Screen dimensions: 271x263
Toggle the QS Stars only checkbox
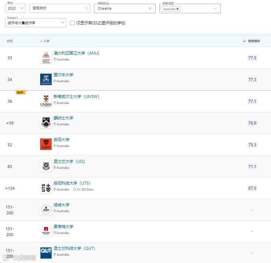[x=72, y=23]
